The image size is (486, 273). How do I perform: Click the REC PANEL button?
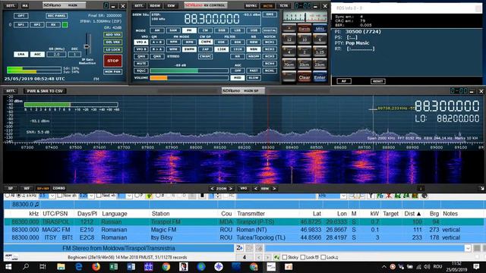[x=56, y=15]
